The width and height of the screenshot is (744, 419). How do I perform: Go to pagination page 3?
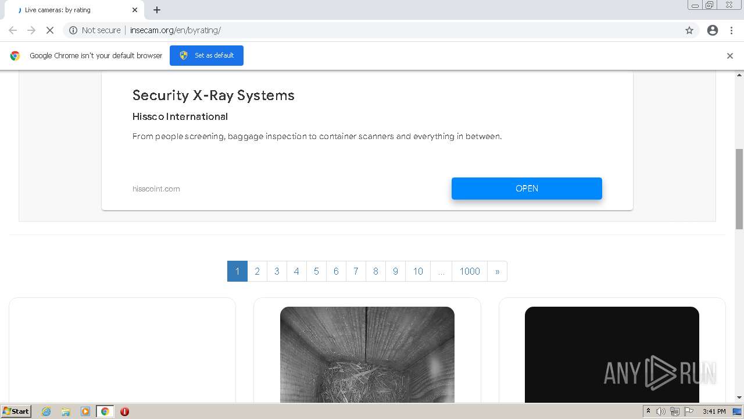277,271
